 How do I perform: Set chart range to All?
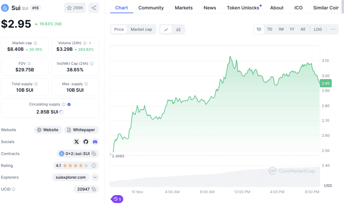click(303, 29)
